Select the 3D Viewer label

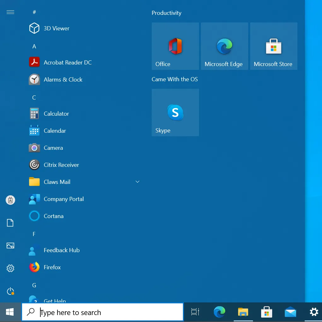[56, 28]
